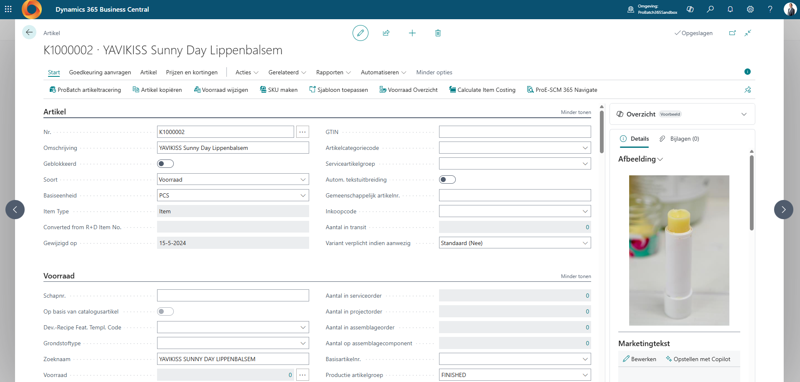Expand the Afbeelding menu chevron
Image resolution: width=800 pixels, height=382 pixels.
coord(660,159)
